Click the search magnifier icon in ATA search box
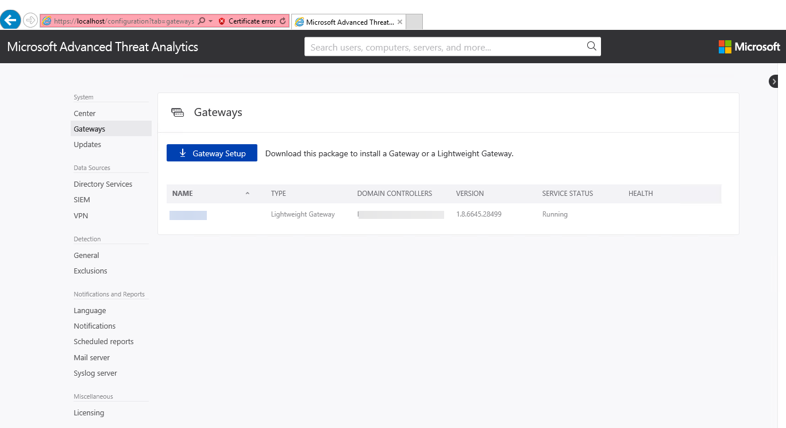This screenshot has height=428, width=786. click(591, 47)
